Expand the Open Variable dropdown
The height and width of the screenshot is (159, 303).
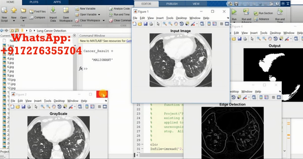(x=99, y=14)
